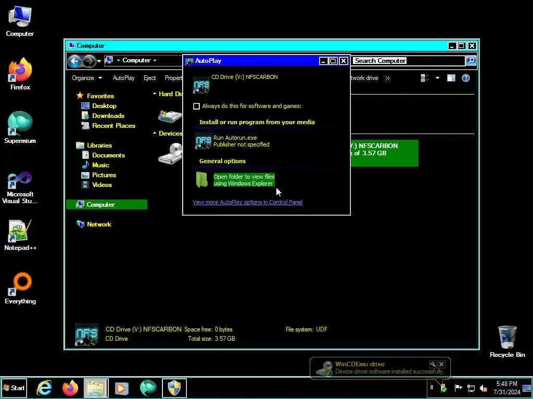Screen dimensions: 533x399
Task: Switch to Windows Explorer taskbar button
Action: pos(96,388)
